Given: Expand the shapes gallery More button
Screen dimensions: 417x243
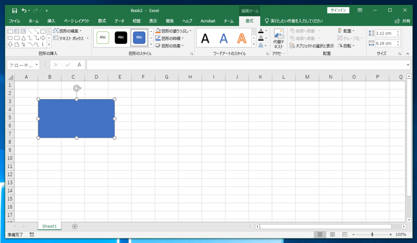Looking at the screenshot, I should [x=49, y=44].
